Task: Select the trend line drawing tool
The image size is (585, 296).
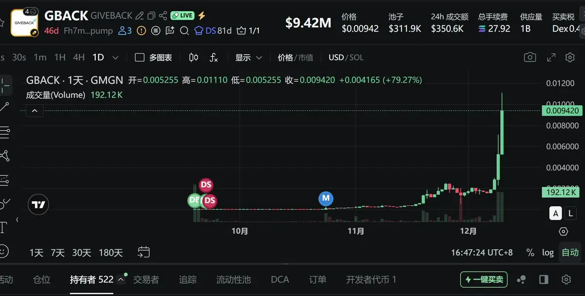Action: pos(4,107)
